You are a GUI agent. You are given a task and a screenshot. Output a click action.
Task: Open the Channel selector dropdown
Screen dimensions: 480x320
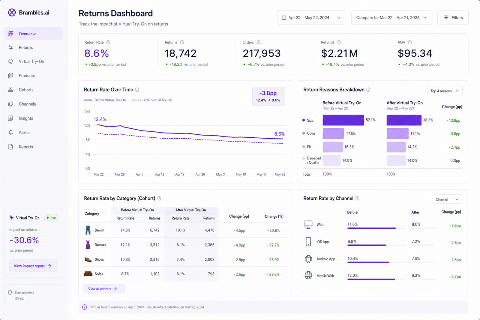447,199
